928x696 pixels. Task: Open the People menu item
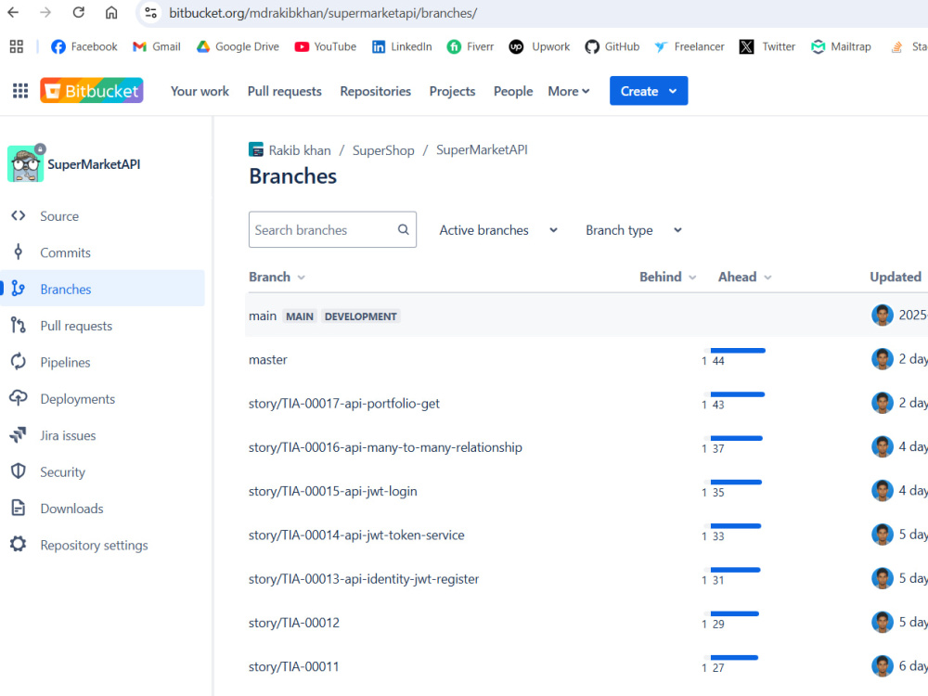click(x=513, y=91)
